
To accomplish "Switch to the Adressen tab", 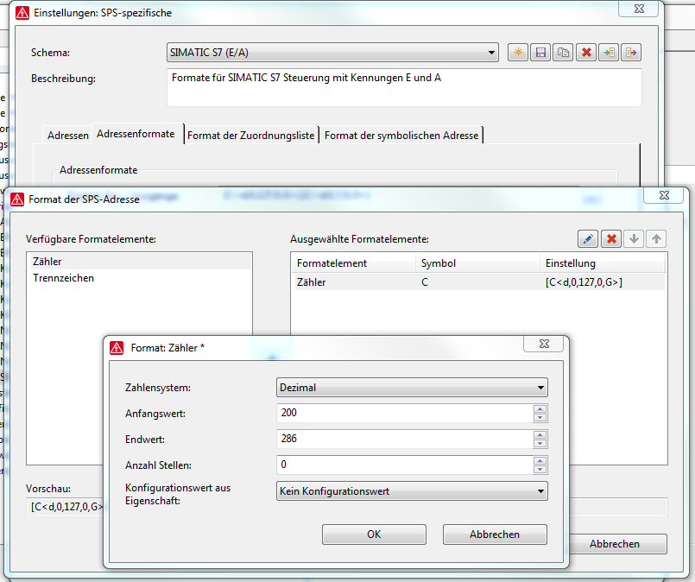I will pyautogui.click(x=68, y=136).
